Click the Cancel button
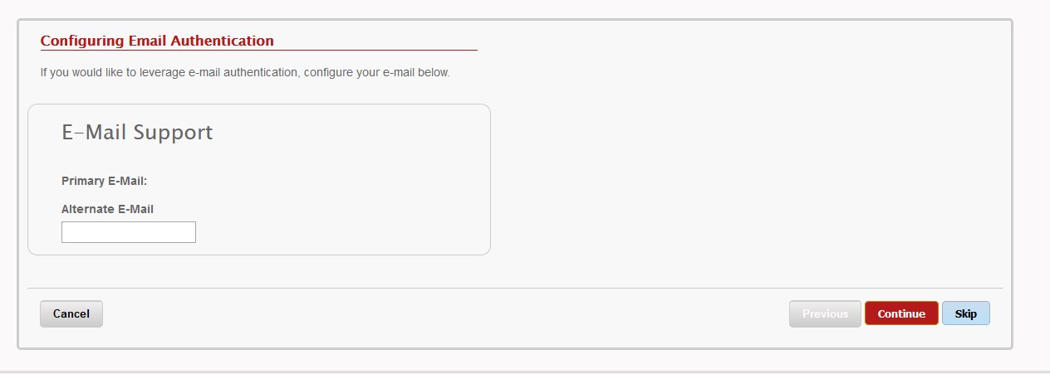This screenshot has height=374, width=1050. [71, 313]
